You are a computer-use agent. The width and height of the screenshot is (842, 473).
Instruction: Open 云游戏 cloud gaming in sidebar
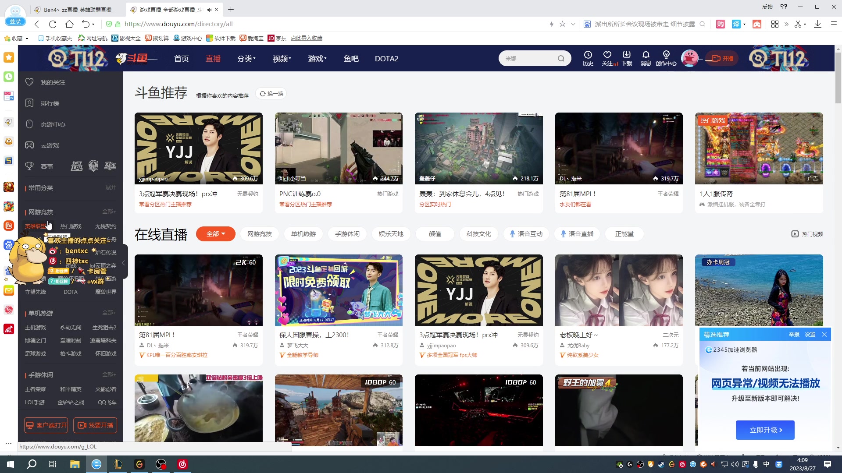coord(50,145)
